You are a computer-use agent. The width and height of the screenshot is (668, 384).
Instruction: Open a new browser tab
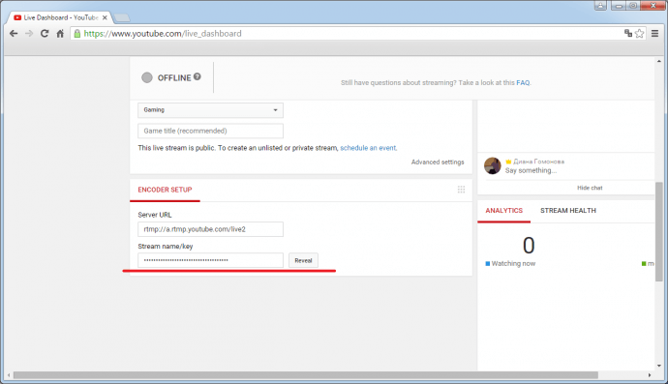(122, 17)
